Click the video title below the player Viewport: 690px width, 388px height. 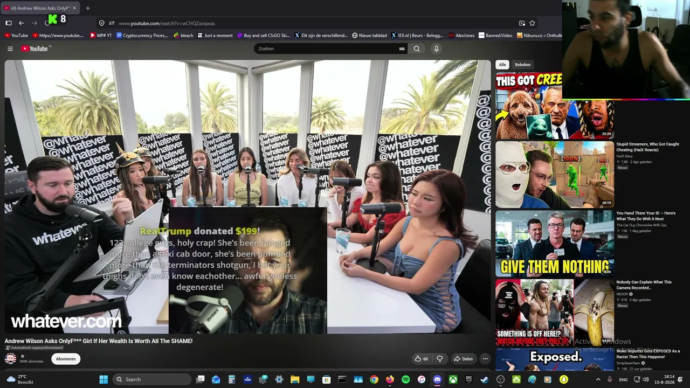click(x=99, y=341)
